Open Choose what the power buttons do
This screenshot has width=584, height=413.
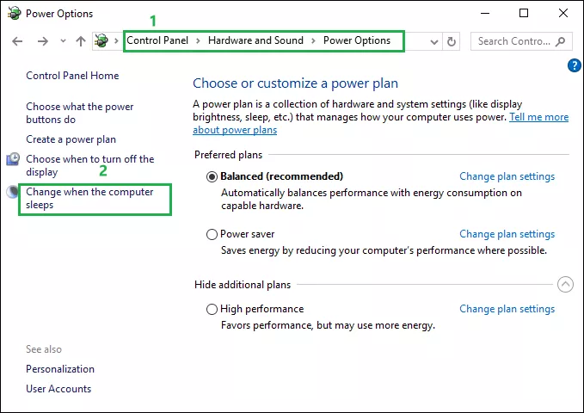pyautogui.click(x=79, y=113)
